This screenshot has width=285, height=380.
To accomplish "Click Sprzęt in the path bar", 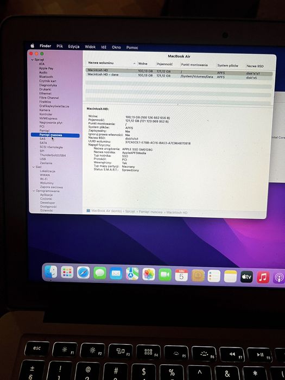I will click(130, 211).
